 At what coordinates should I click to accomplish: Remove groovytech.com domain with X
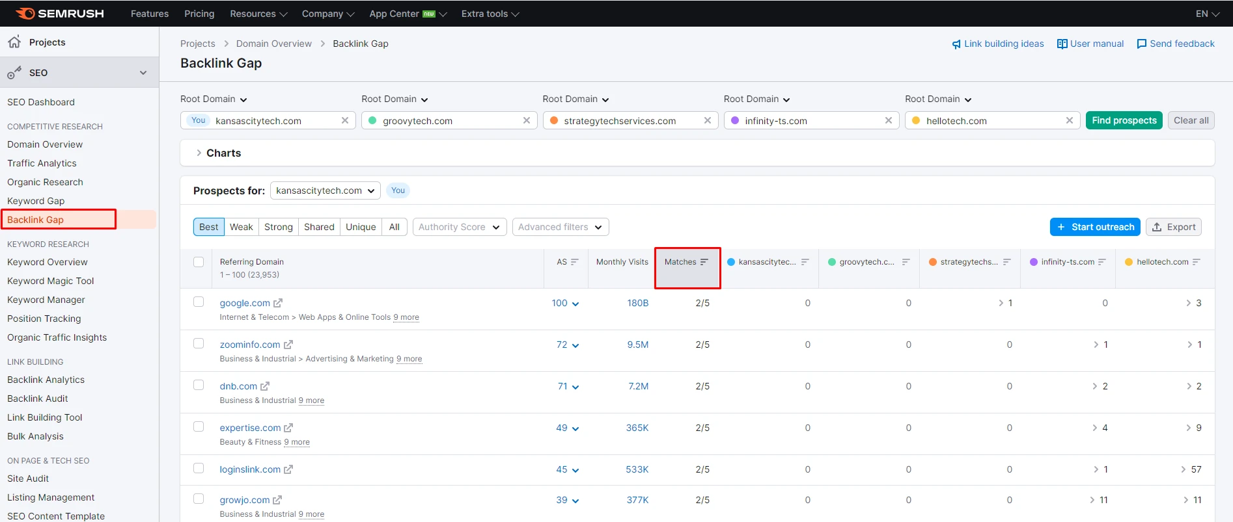[x=527, y=120]
